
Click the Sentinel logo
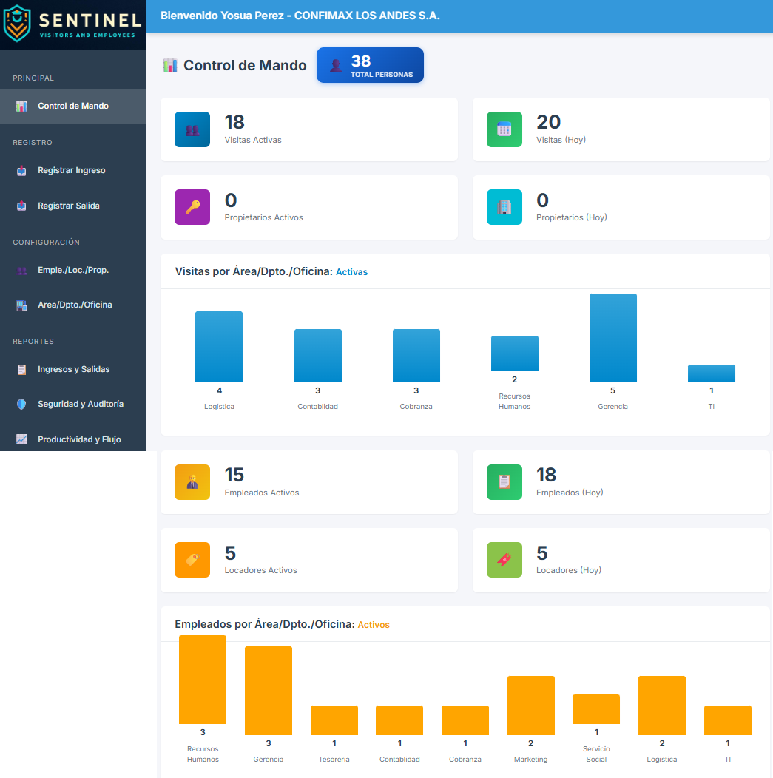tap(72, 24)
